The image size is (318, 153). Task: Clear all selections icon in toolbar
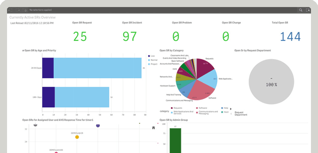[x=25, y=10]
